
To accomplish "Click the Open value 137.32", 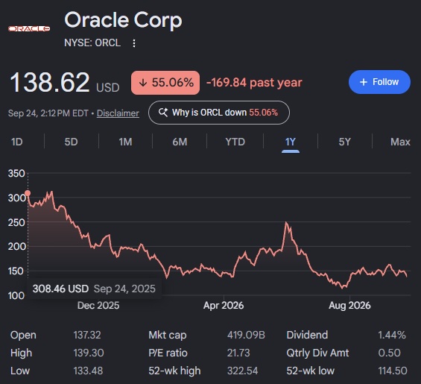I will pyautogui.click(x=87, y=335).
